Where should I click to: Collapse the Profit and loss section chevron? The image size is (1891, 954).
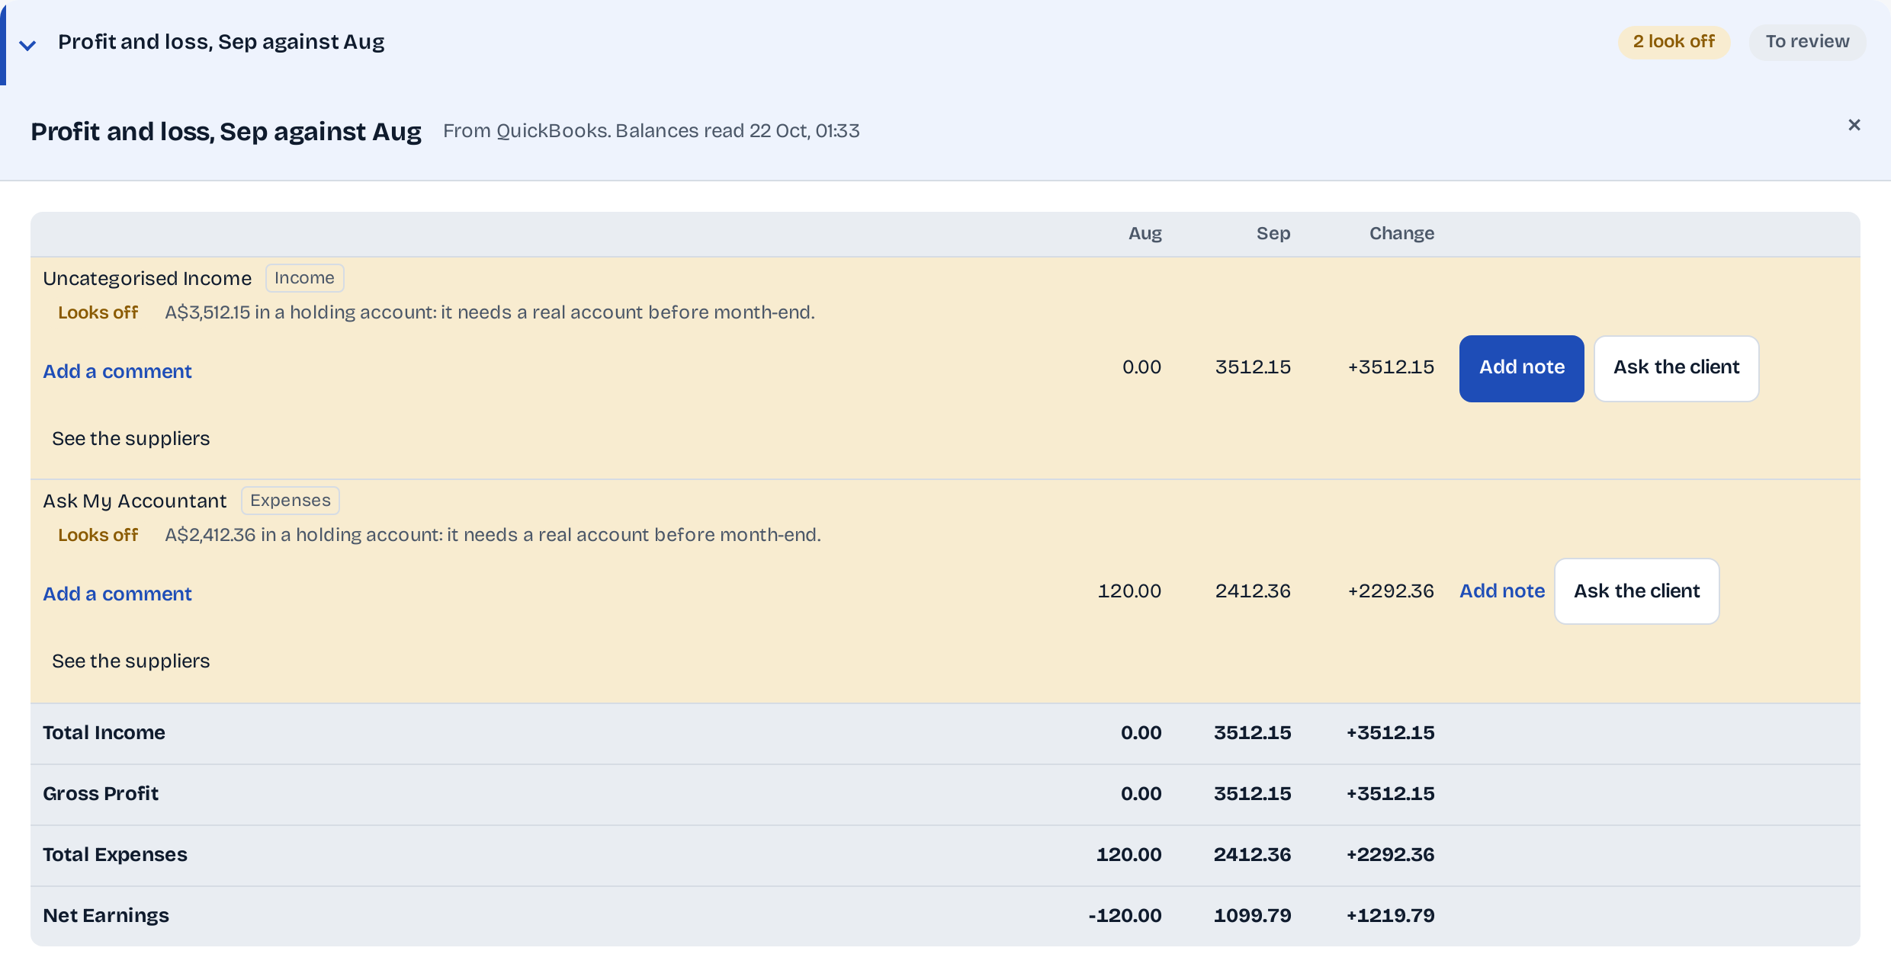pos(27,45)
